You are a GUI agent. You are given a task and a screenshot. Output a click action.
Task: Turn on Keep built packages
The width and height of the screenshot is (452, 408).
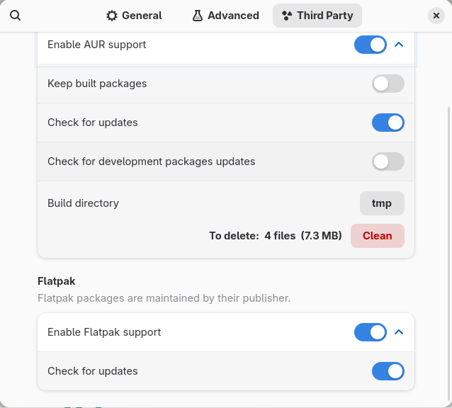coord(388,84)
